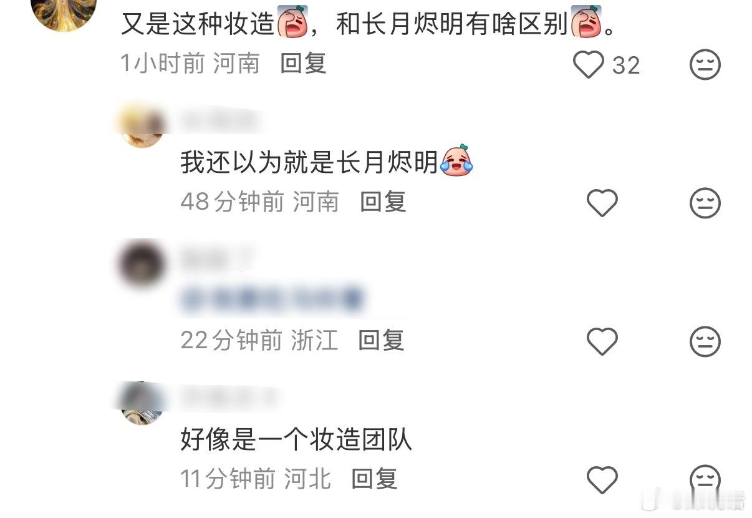752x518 pixels.
Task: Tap the blurred username of 河北 replier
Action: (228, 395)
